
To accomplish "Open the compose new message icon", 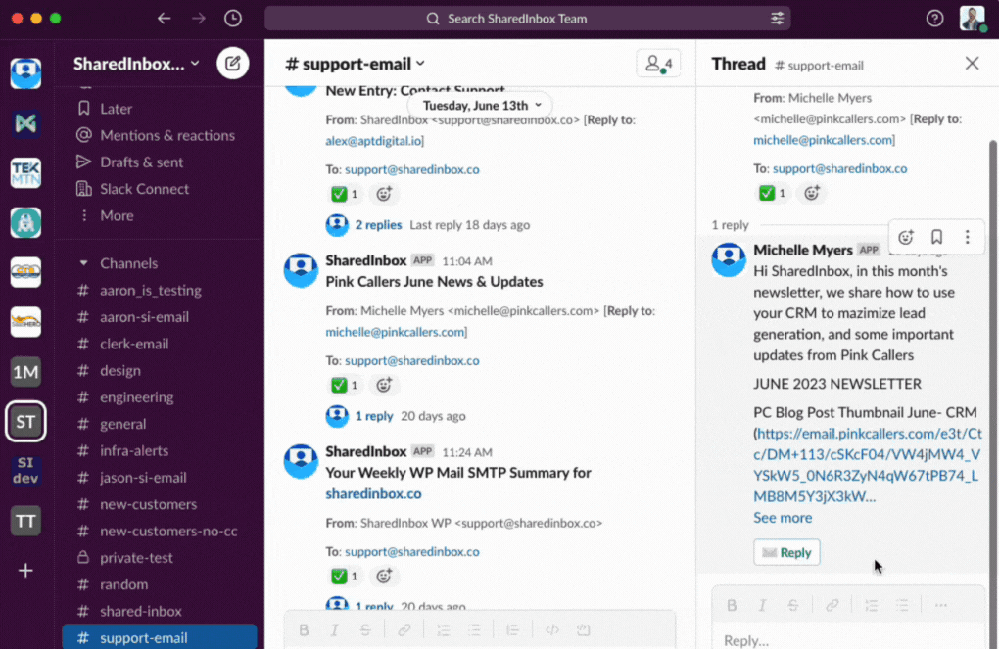I will (x=233, y=63).
